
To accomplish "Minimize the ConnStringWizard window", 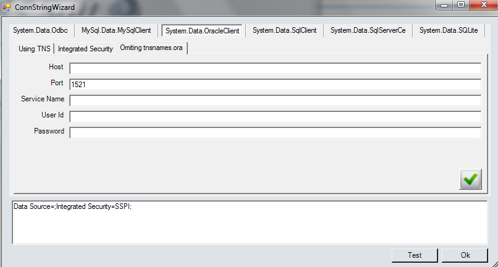I will [445, 5].
